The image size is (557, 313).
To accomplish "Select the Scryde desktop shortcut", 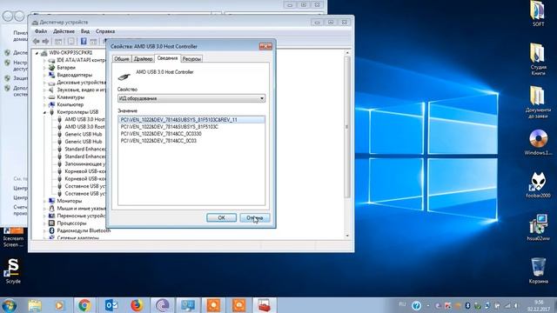I will click(13, 270).
